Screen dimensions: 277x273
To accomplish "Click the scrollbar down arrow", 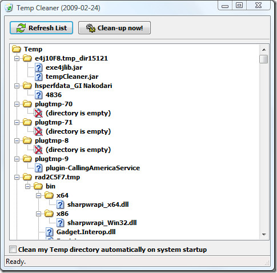I will pyautogui.click(x=264, y=235).
